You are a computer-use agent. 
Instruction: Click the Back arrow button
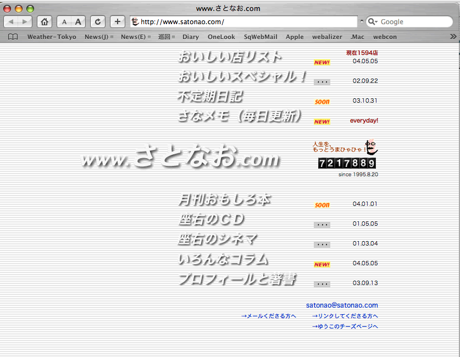point(12,22)
